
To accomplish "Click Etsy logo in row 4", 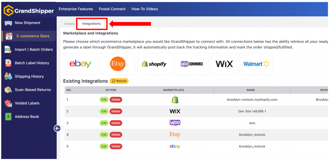I will pyautogui.click(x=175, y=134).
